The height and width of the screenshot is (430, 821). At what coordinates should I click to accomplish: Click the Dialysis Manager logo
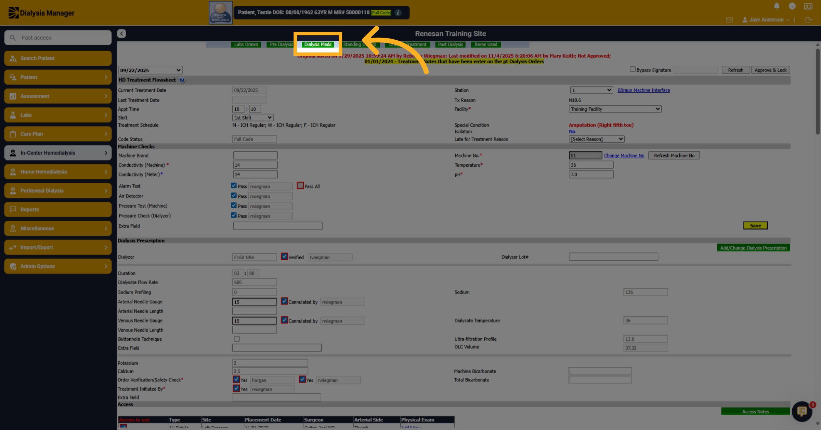tap(41, 13)
